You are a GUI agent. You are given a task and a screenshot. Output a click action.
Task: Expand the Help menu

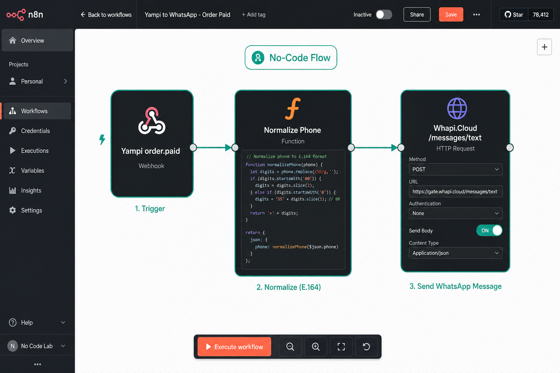click(x=37, y=322)
